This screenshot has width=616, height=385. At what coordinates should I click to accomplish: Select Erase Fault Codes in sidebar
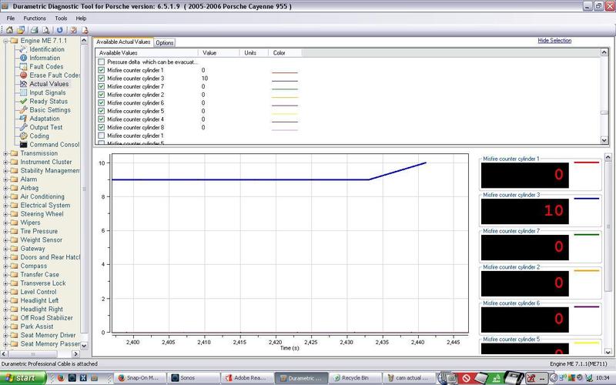coord(54,75)
